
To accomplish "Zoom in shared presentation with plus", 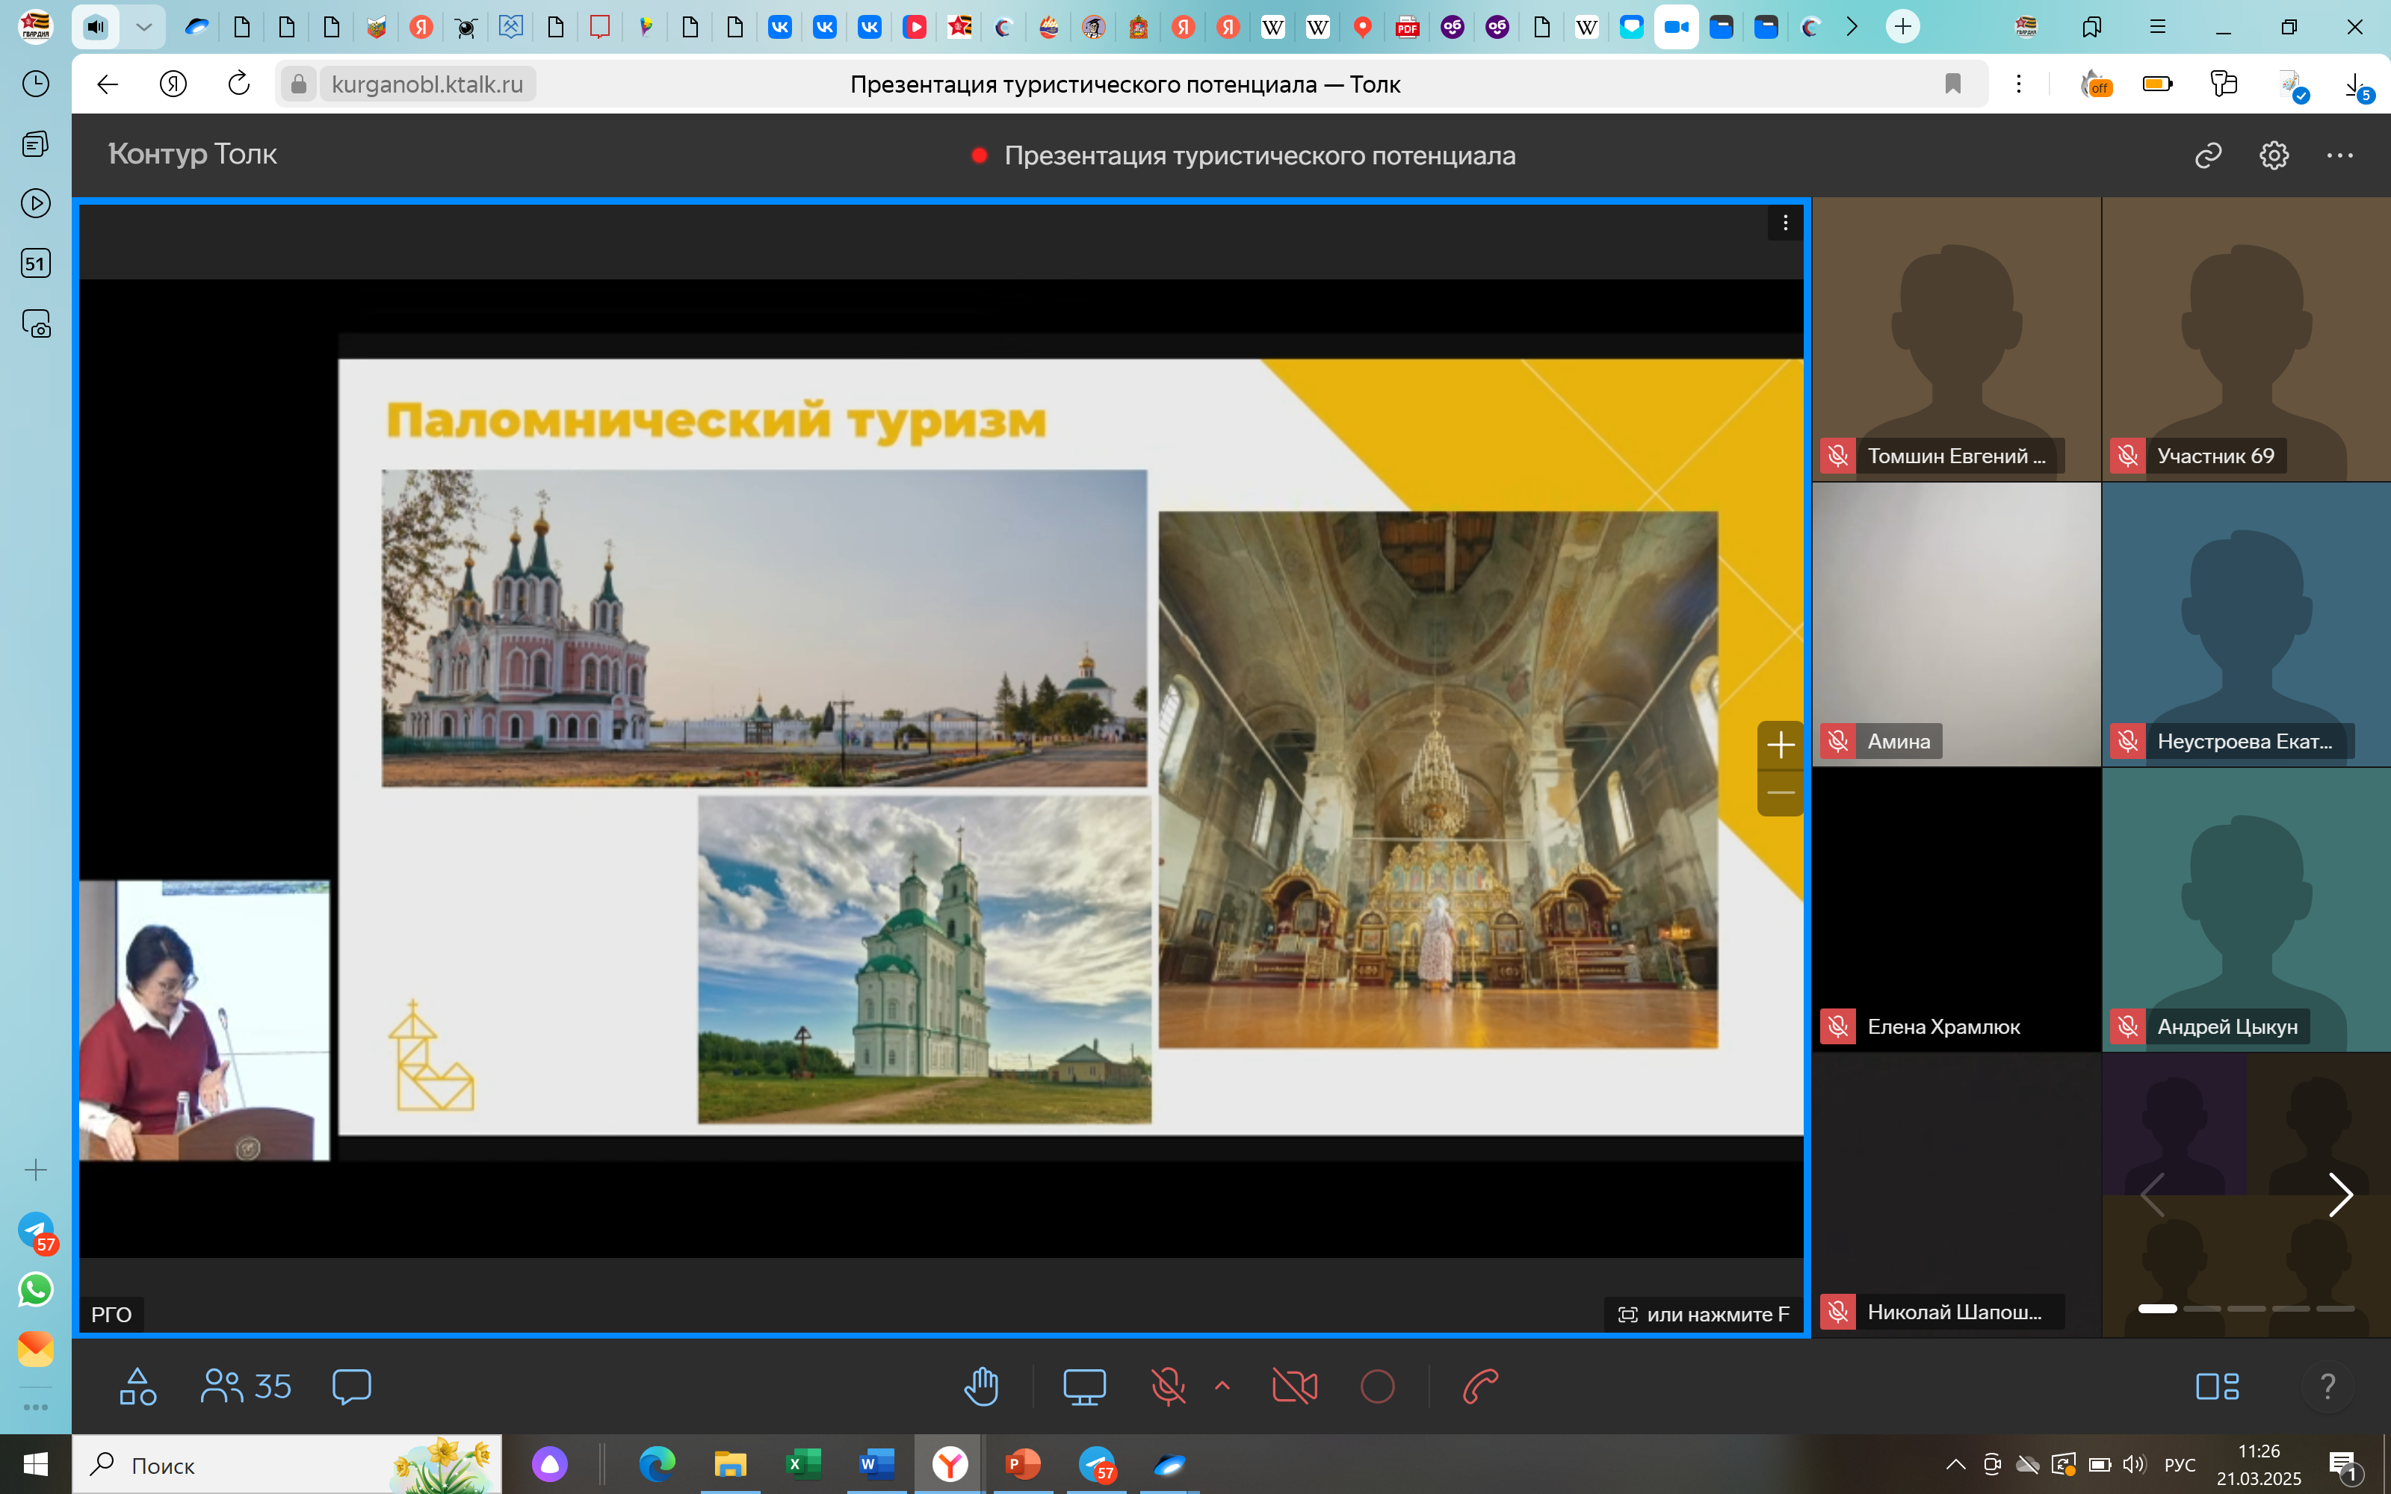I will pyautogui.click(x=1781, y=745).
